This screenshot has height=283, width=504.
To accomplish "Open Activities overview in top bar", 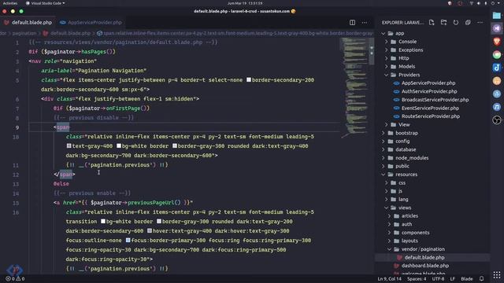I will [10, 3].
